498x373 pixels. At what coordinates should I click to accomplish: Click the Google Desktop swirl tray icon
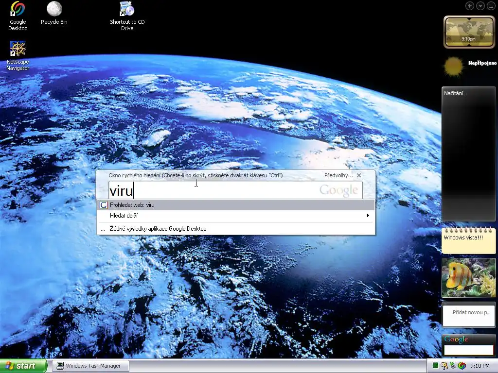(462, 366)
